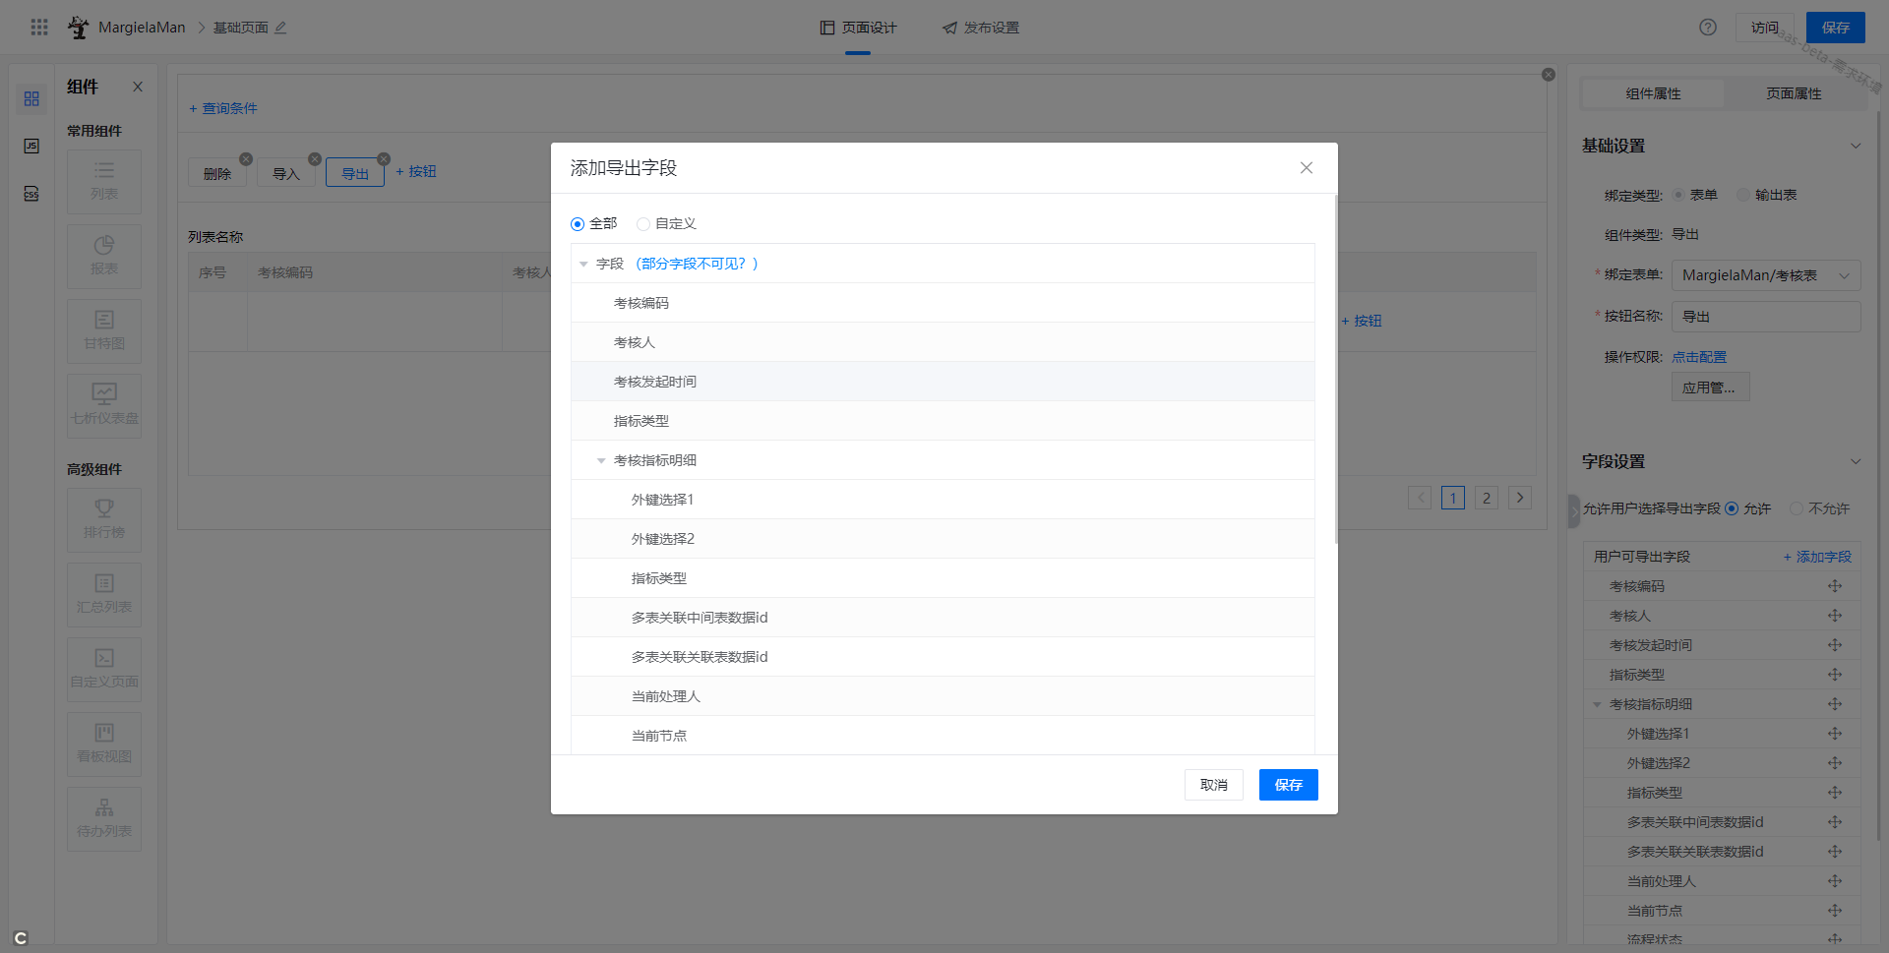
Task: Open the 绑定表单 dropdown
Action: tap(1766, 275)
